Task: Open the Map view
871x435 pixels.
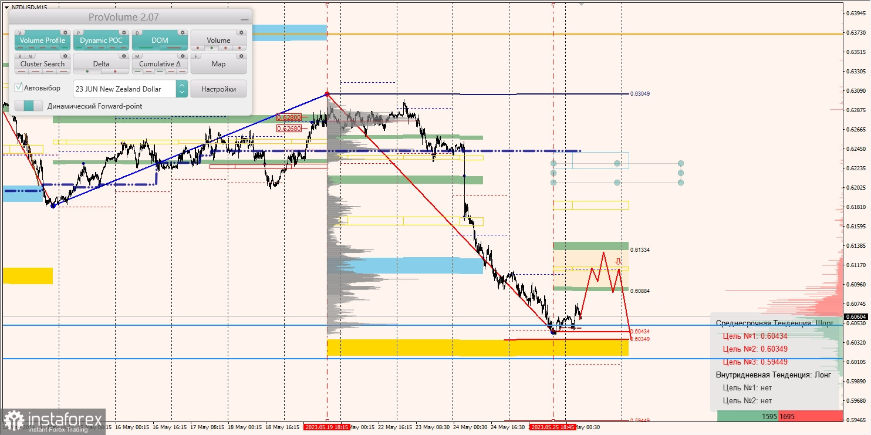Action: click(x=218, y=63)
